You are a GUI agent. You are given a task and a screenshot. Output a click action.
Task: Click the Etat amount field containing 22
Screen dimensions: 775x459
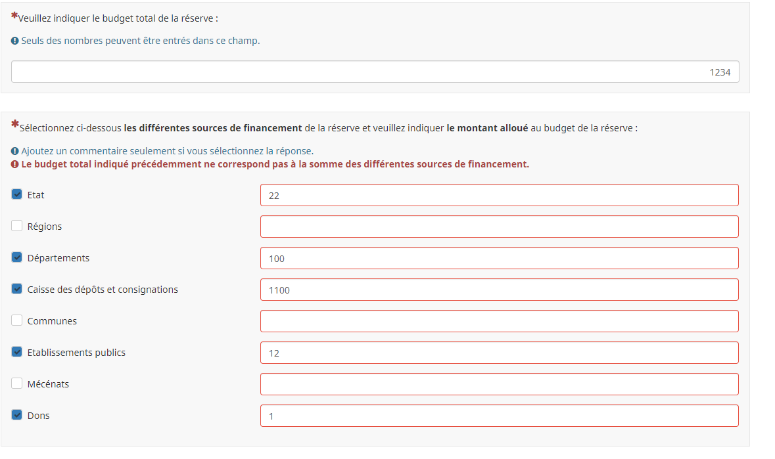coord(499,196)
